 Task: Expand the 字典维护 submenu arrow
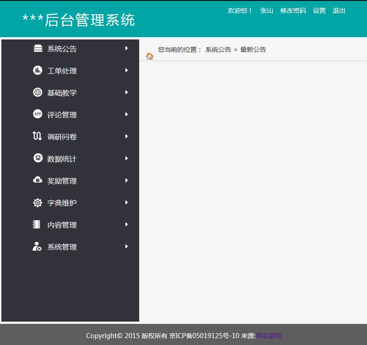[126, 202]
